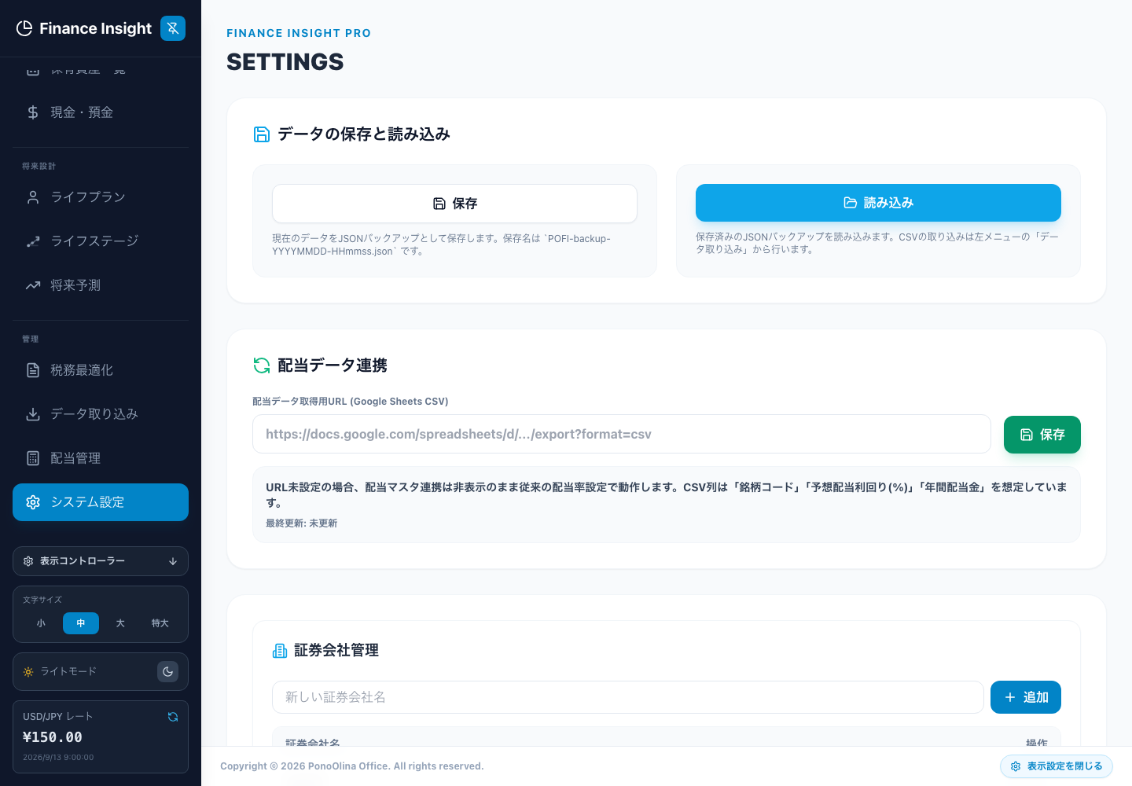Screen dimensions: 1132x786
Task: Go to ライフプラン in the sidebar
Action: click(101, 197)
